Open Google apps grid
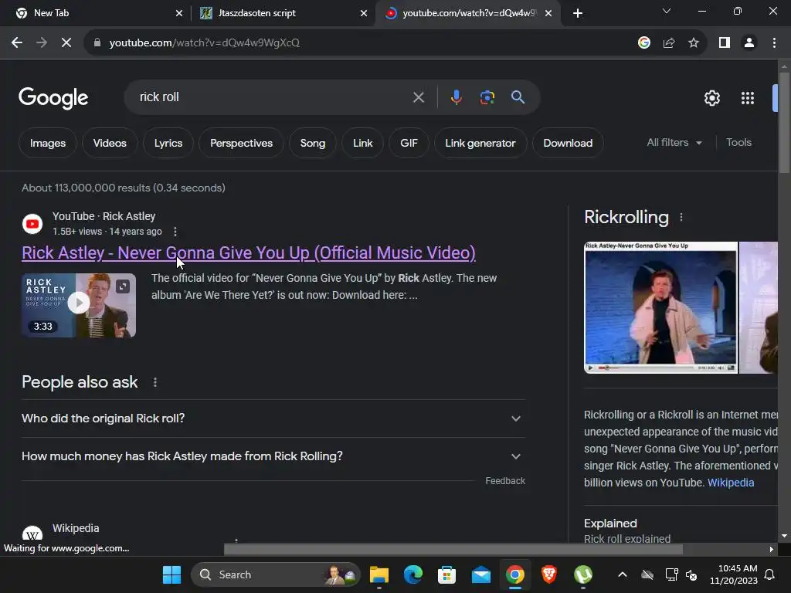The height and width of the screenshot is (593, 791). pyautogui.click(x=748, y=98)
